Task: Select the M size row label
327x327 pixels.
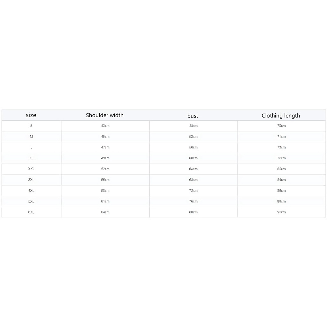Action: [x=31, y=137]
